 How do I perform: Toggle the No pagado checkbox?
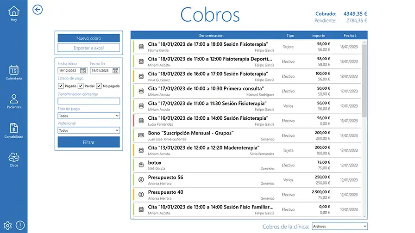pos(99,86)
